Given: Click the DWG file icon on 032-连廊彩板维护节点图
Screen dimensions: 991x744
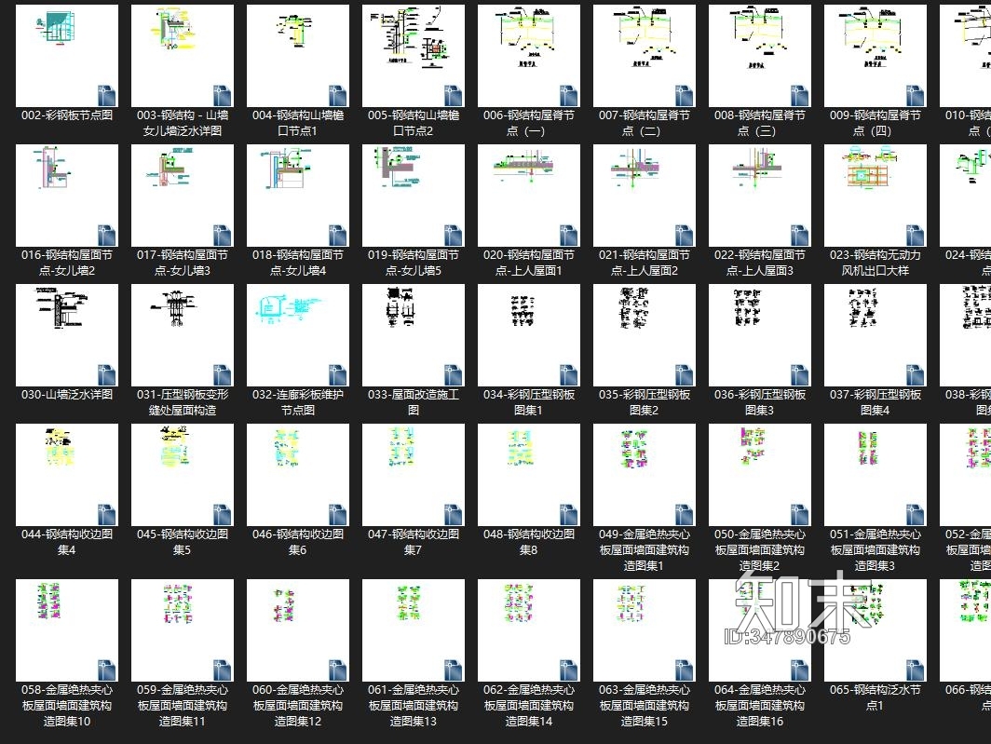Looking at the screenshot, I should (x=337, y=374).
